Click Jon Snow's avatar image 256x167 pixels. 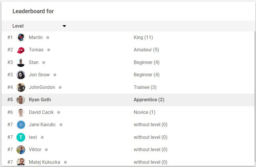21,75
